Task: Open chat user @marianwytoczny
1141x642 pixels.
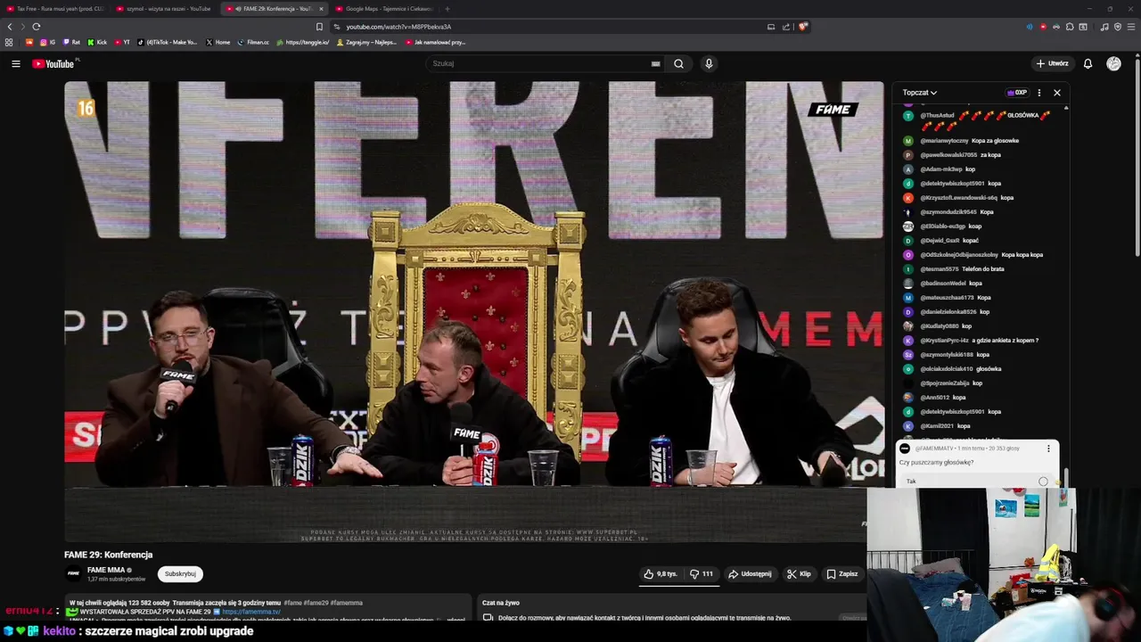Action: tap(945, 141)
